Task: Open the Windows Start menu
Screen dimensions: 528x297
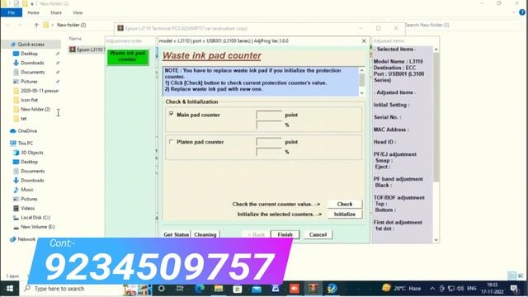Action: tap(10, 289)
